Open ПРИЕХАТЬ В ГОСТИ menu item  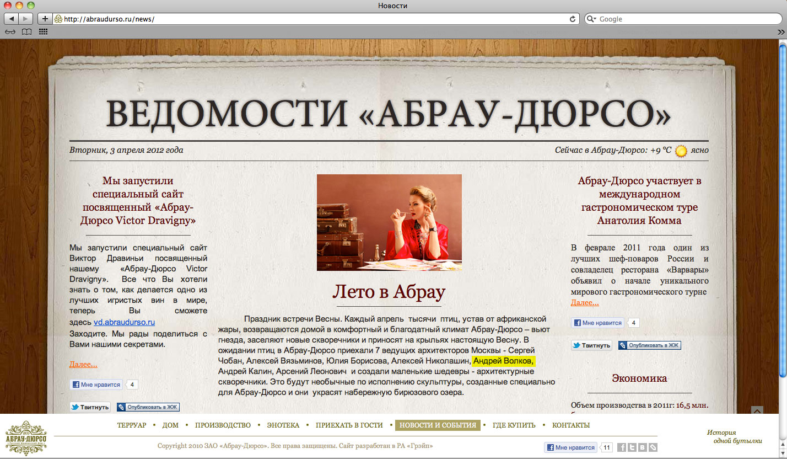[x=349, y=425]
